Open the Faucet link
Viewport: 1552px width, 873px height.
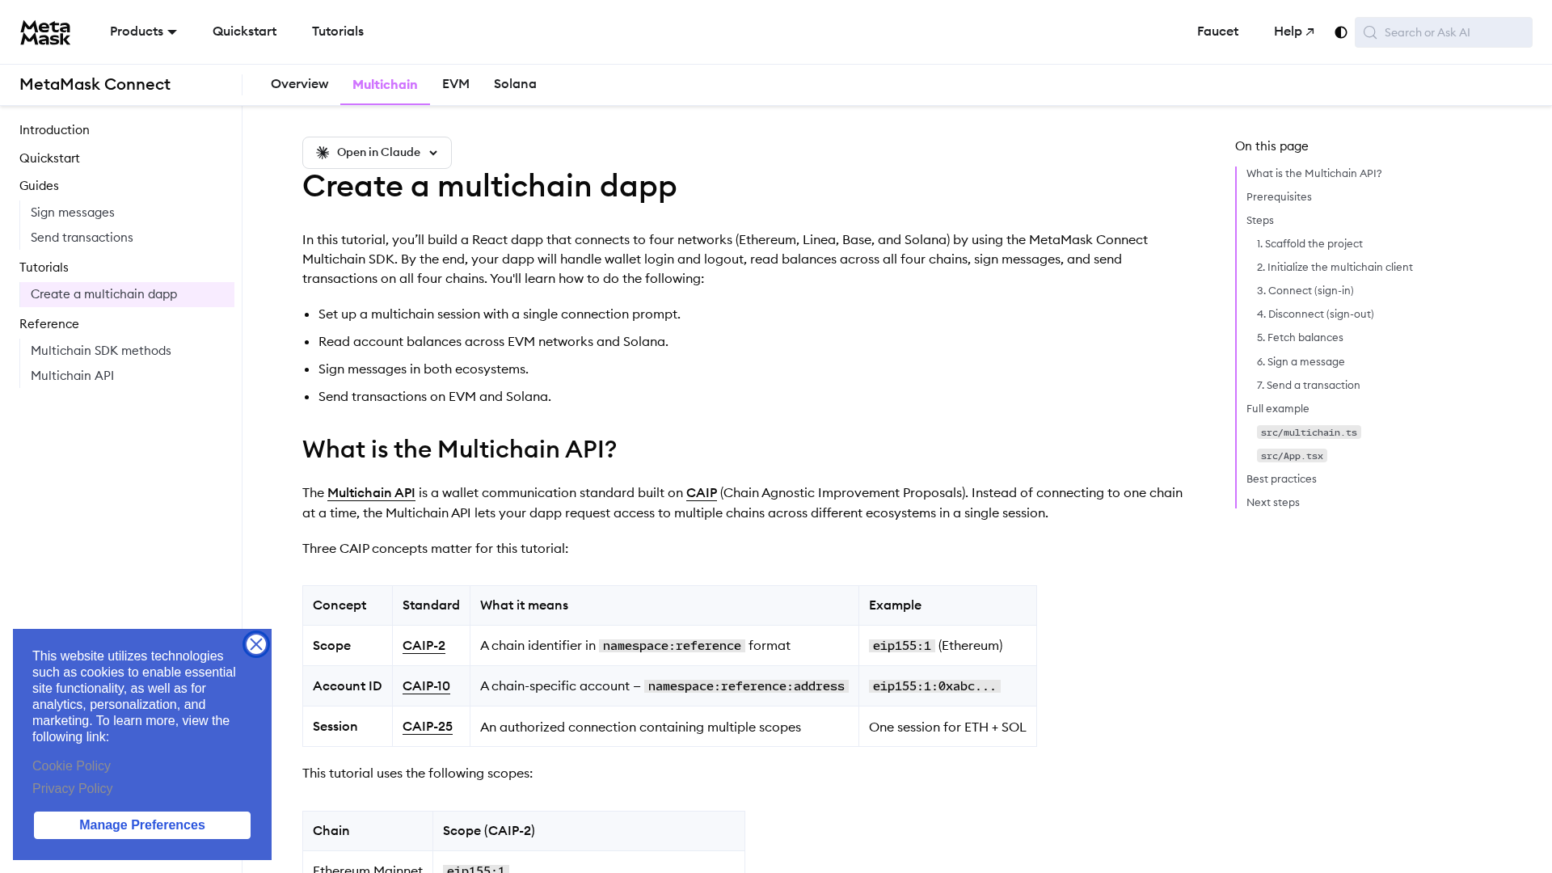click(1217, 32)
